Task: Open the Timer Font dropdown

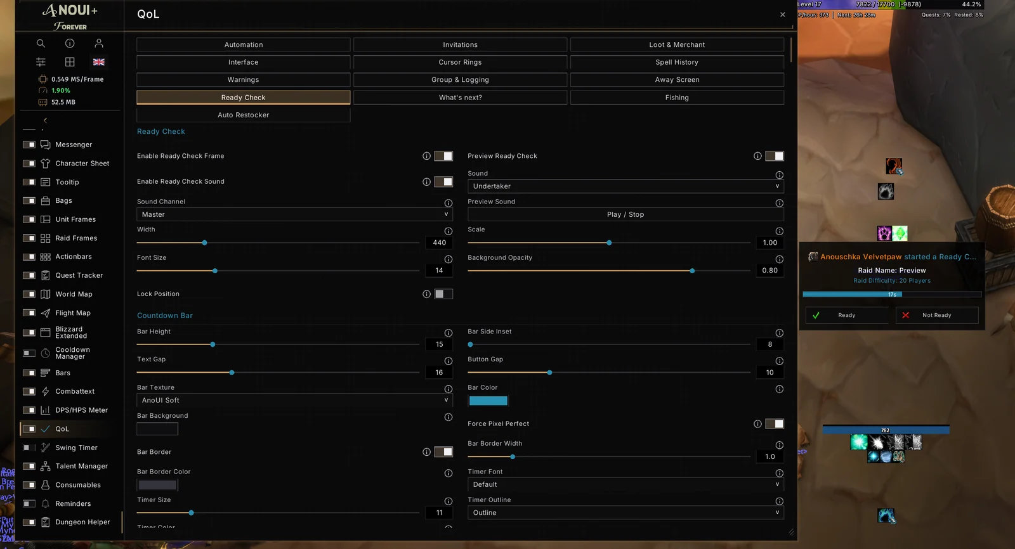Action: pos(625,484)
